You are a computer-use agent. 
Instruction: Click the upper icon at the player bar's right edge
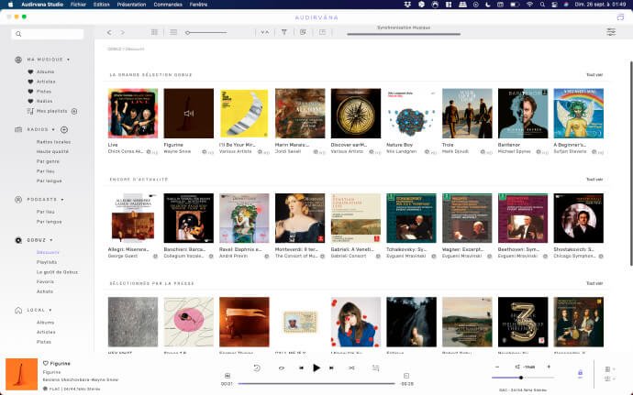pos(609,369)
